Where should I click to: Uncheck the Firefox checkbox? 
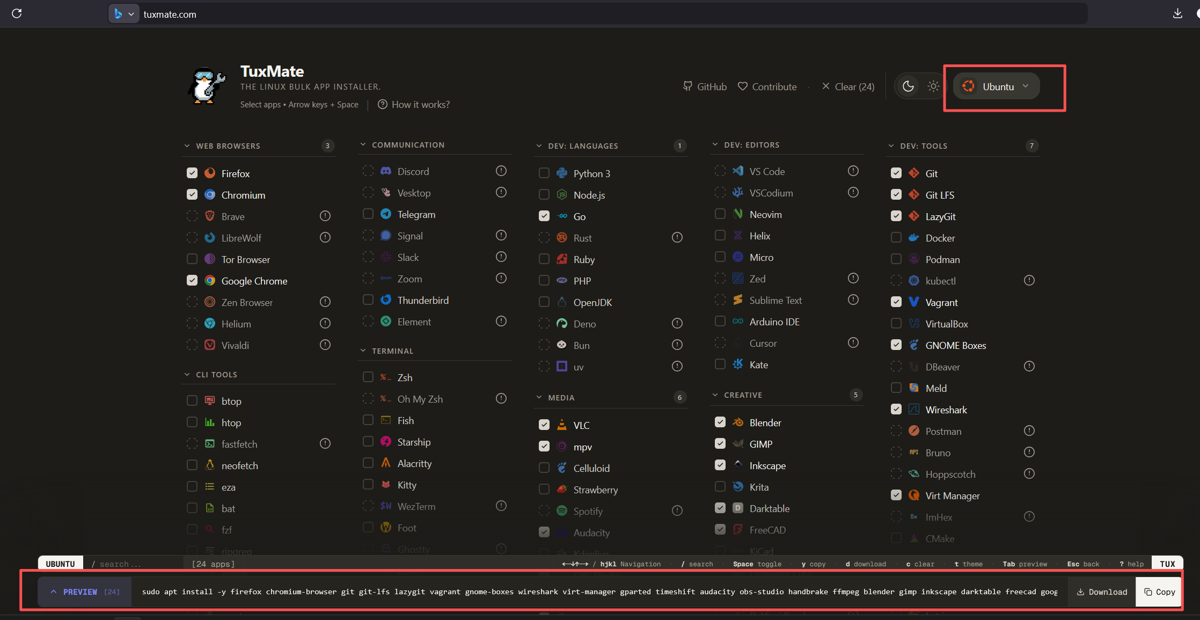(x=192, y=173)
